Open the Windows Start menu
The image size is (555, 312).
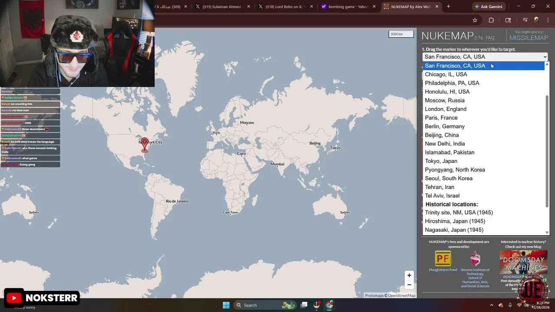(226, 305)
